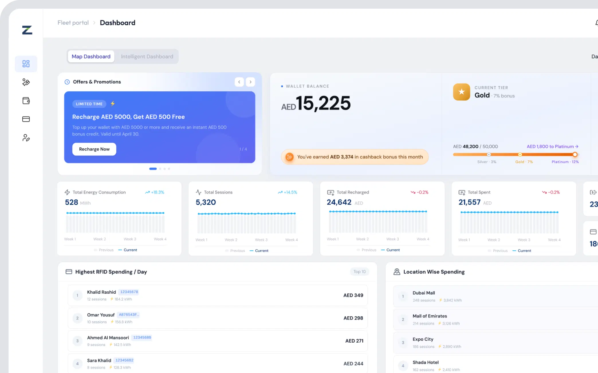Viewport: 598px width, 373px height.
Task: Open Ahmed Al Mansoori spending row
Action: (x=218, y=341)
